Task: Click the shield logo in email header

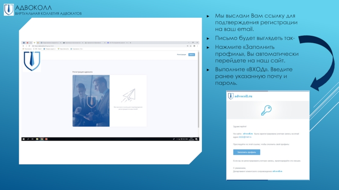Action: 231,96
